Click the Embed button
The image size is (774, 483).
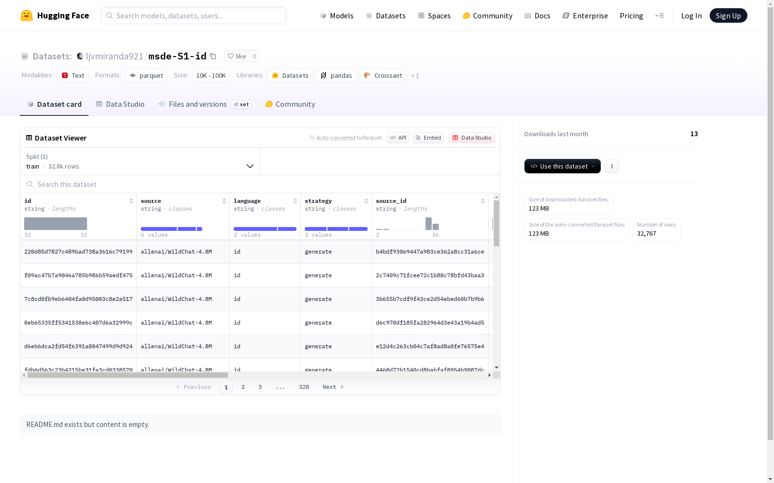(x=428, y=138)
